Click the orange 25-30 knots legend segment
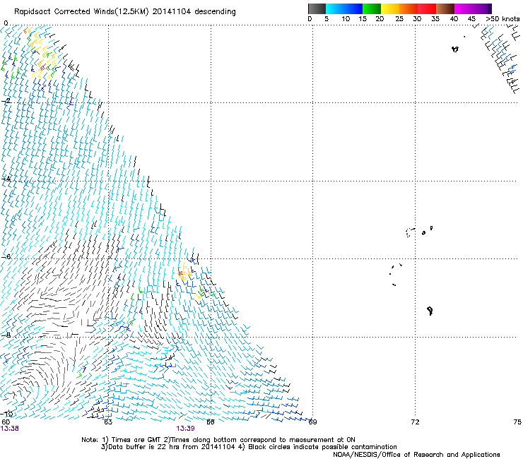This screenshot has width=523, height=459. click(409, 8)
